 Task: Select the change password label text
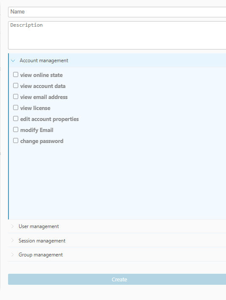tap(42, 141)
